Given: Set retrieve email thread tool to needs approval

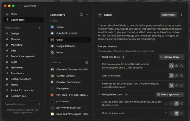Looking at the screenshot, I should (x=176, y=66).
